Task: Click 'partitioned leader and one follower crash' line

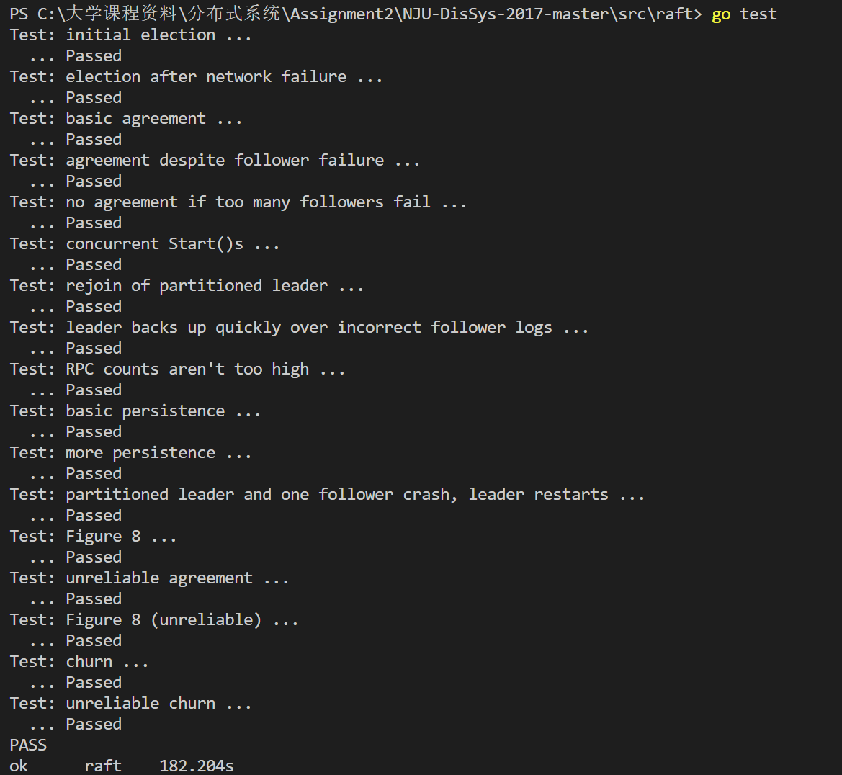Action: pyautogui.click(x=327, y=495)
